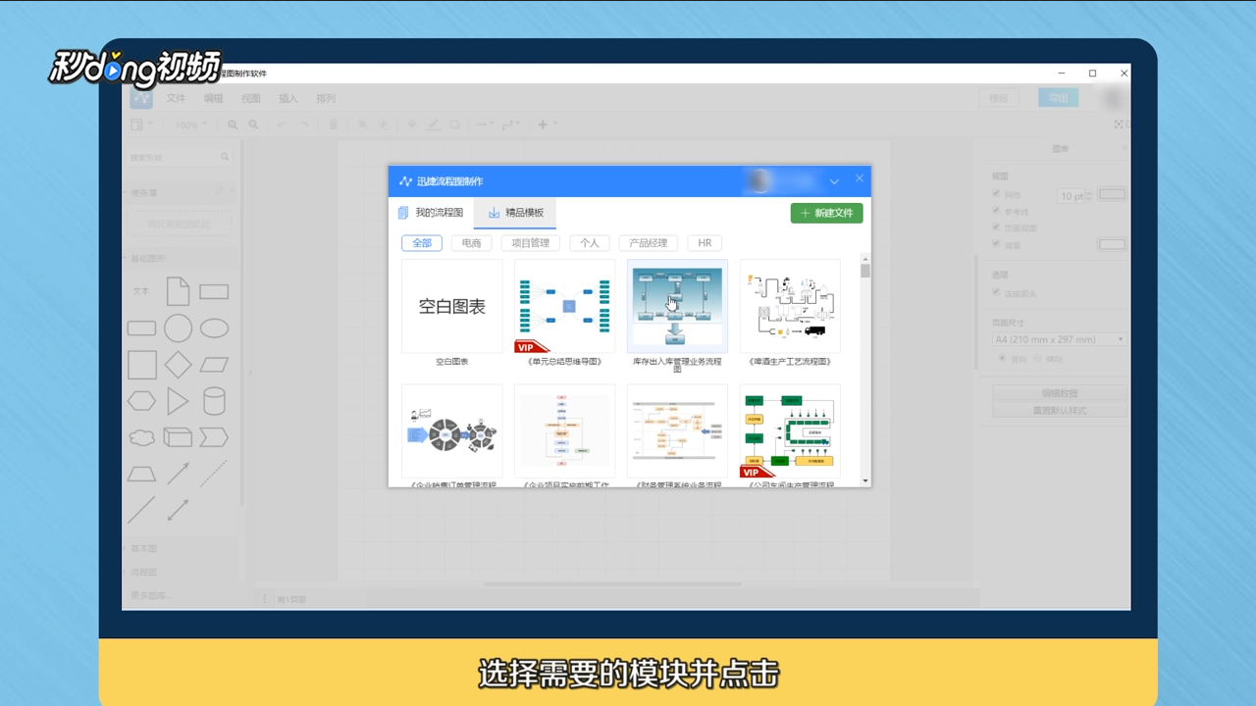The width and height of the screenshot is (1256, 706).
Task: Open the 插入 menu
Action: click(288, 98)
